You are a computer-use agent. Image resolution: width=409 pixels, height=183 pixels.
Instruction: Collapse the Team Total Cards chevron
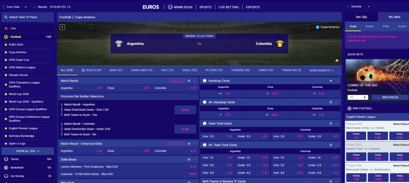click(x=336, y=123)
